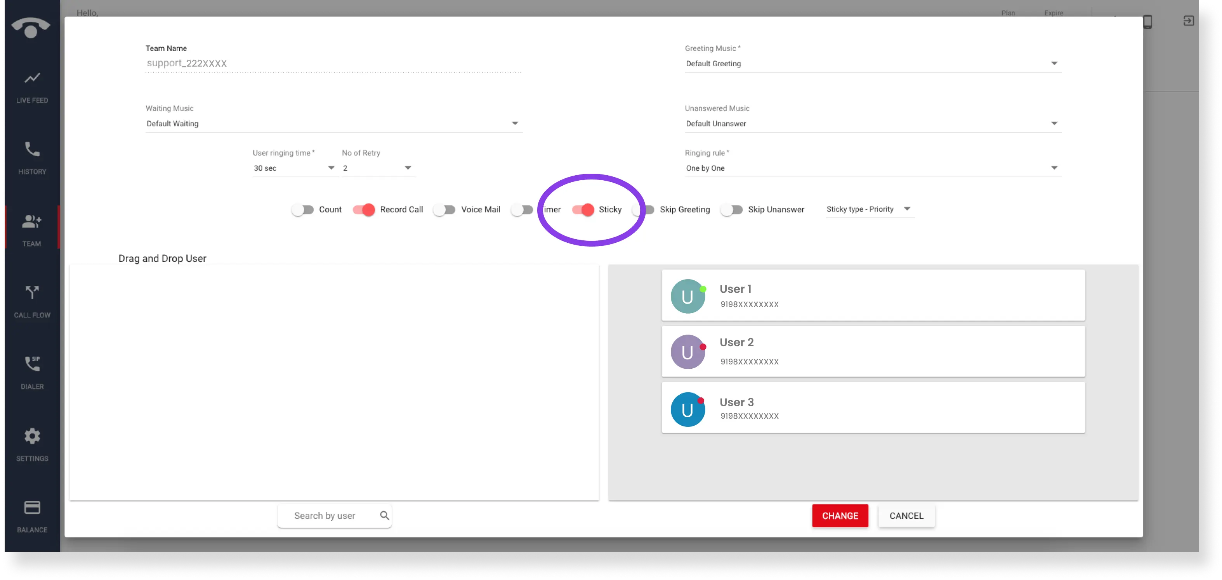Open the Waiting Music selector
The image size is (1222, 580).
(515, 123)
